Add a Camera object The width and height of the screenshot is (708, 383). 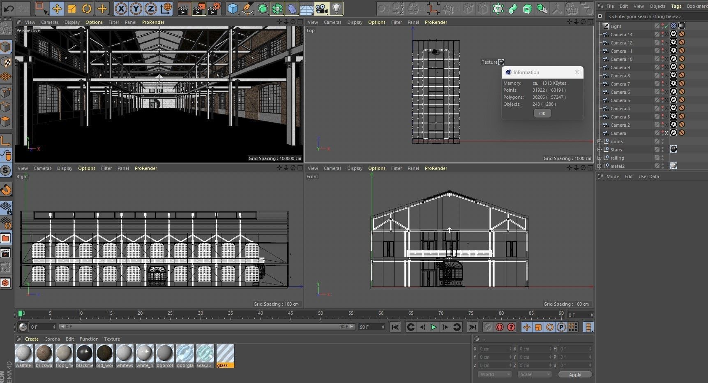coord(322,8)
